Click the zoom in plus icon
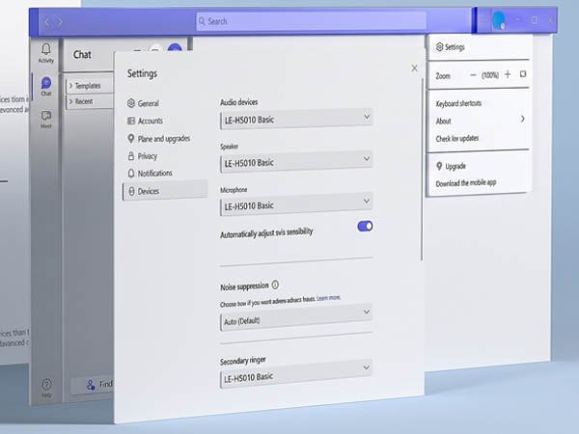The image size is (579, 434). (508, 74)
